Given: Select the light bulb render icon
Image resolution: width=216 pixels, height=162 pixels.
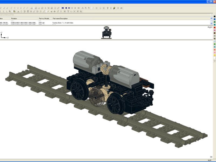Looking at the screenshot, I should (107, 8).
